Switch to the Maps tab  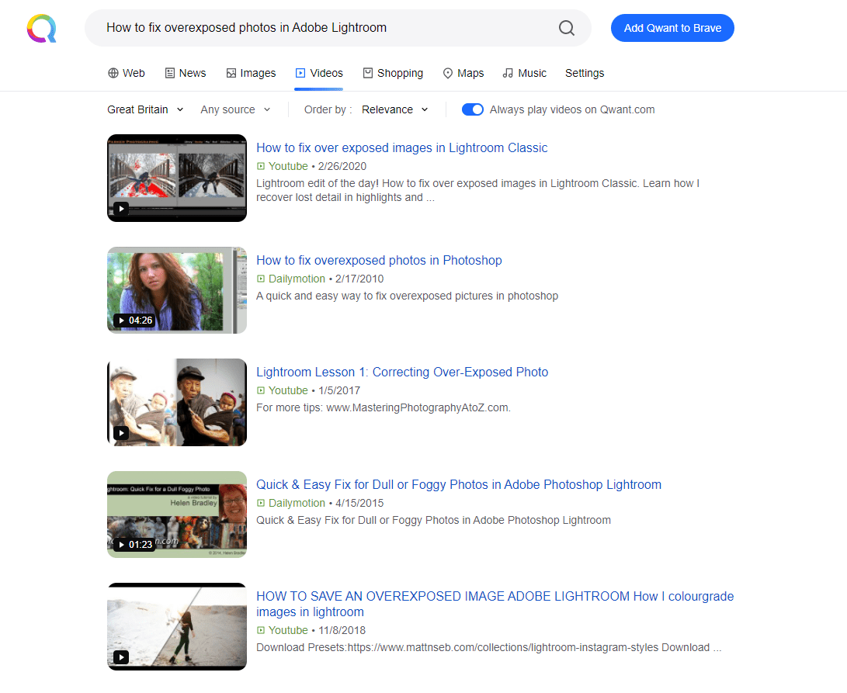463,73
